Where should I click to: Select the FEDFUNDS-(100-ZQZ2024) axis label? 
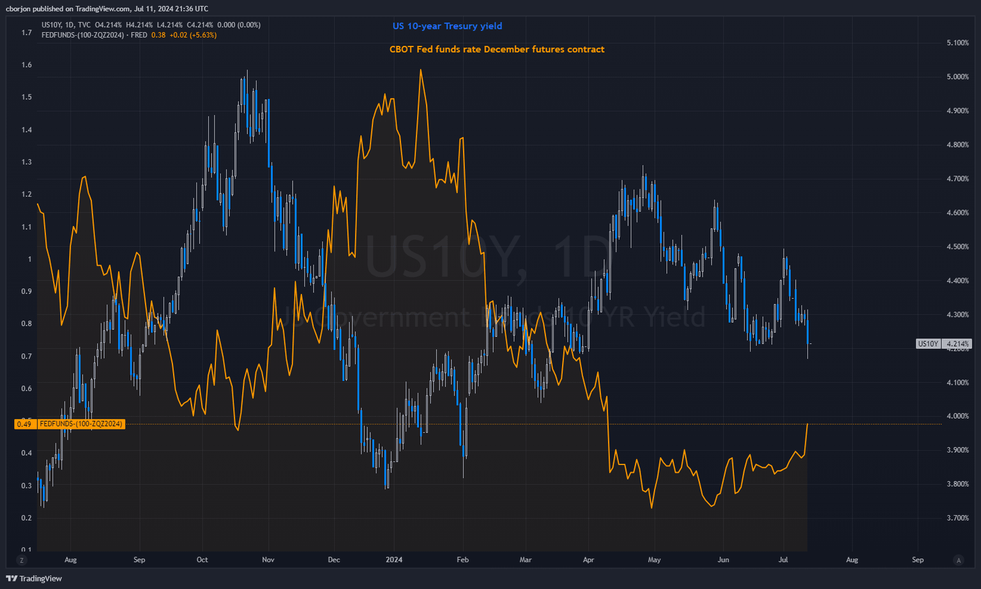pyautogui.click(x=81, y=424)
